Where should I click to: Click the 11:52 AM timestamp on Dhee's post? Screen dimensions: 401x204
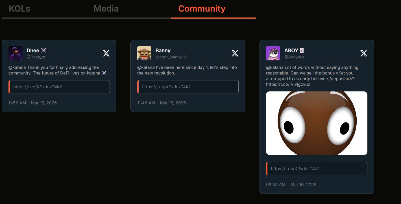point(33,103)
